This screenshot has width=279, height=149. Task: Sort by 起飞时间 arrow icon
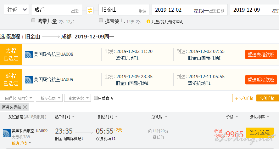point(73,117)
